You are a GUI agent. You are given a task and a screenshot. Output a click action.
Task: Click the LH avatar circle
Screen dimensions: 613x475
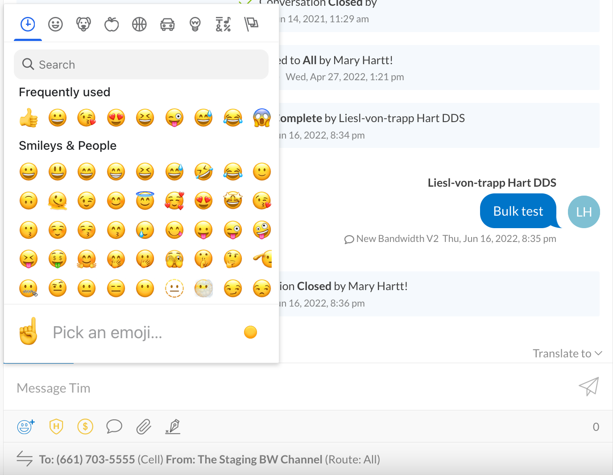tap(584, 212)
